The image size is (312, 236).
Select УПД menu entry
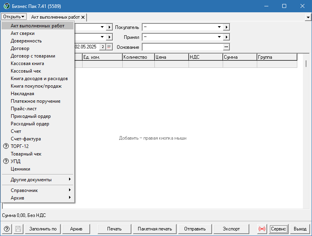click(38, 161)
